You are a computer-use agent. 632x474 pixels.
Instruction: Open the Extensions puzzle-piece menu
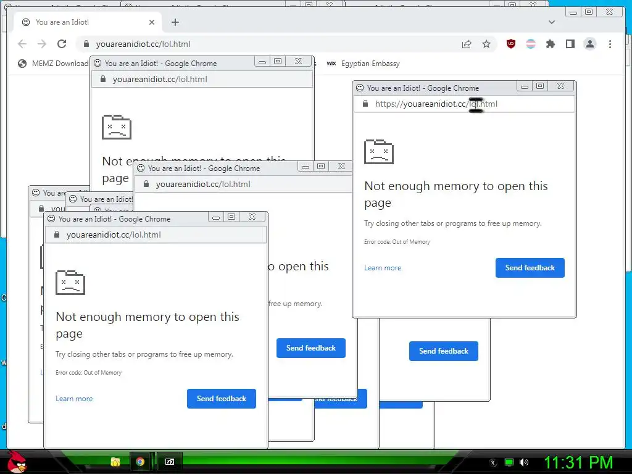pos(550,44)
